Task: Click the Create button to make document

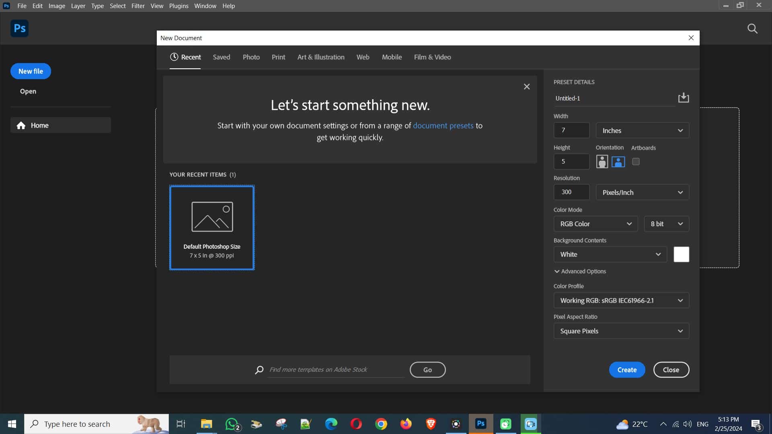Action: 627,370
